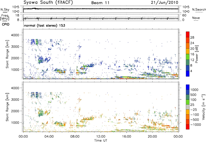Image resolution: width=206 pixels, height=142 pixels.
Task: Click the '12:00' time axis tick label
Action: click(101, 137)
